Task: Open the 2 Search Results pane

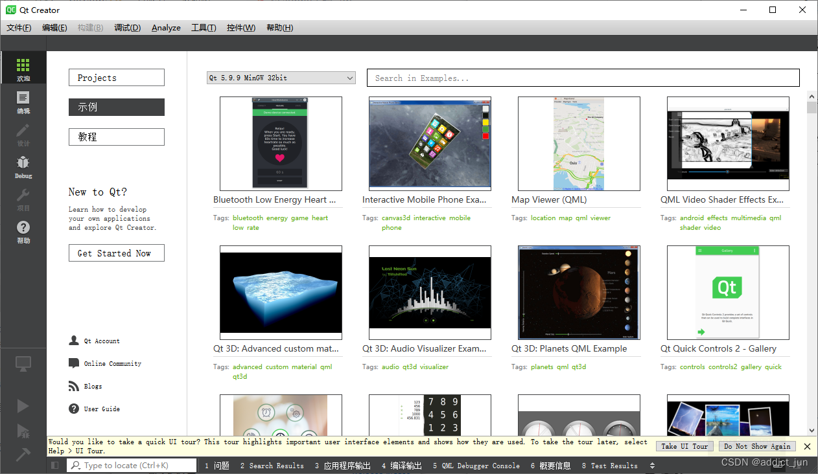Action: point(272,466)
